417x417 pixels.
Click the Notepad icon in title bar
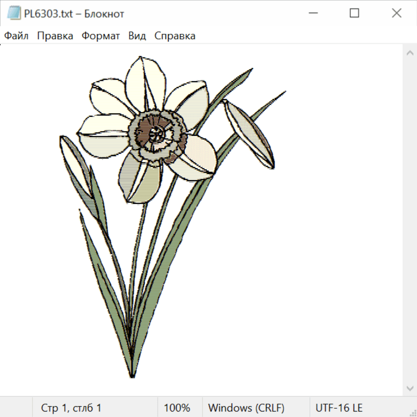pyautogui.click(x=14, y=13)
